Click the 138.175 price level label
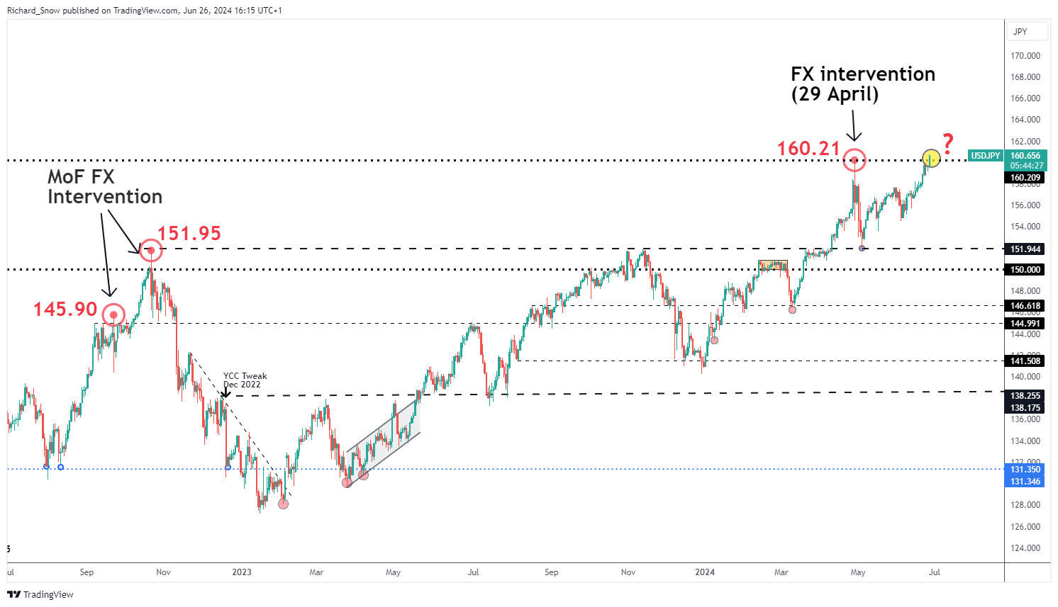The height and width of the screenshot is (607, 1058). [x=1025, y=408]
